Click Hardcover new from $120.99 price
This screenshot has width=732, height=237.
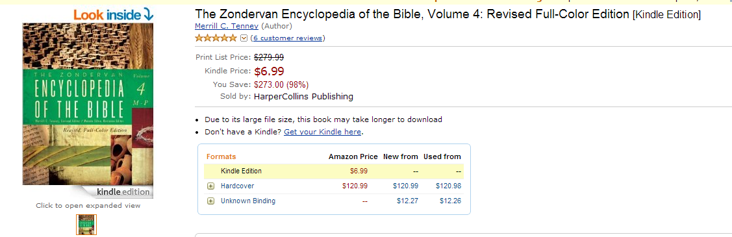(x=405, y=186)
